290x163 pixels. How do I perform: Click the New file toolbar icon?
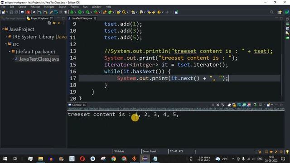point(3,12)
